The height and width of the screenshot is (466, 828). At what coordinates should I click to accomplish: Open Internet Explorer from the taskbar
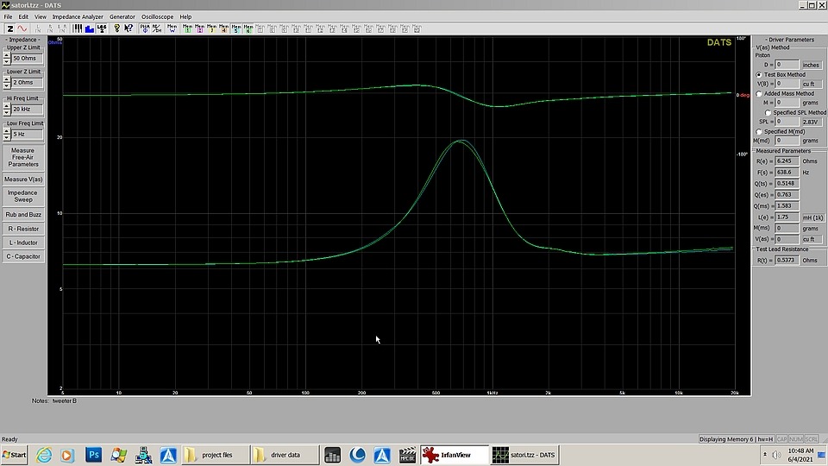tap(44, 455)
